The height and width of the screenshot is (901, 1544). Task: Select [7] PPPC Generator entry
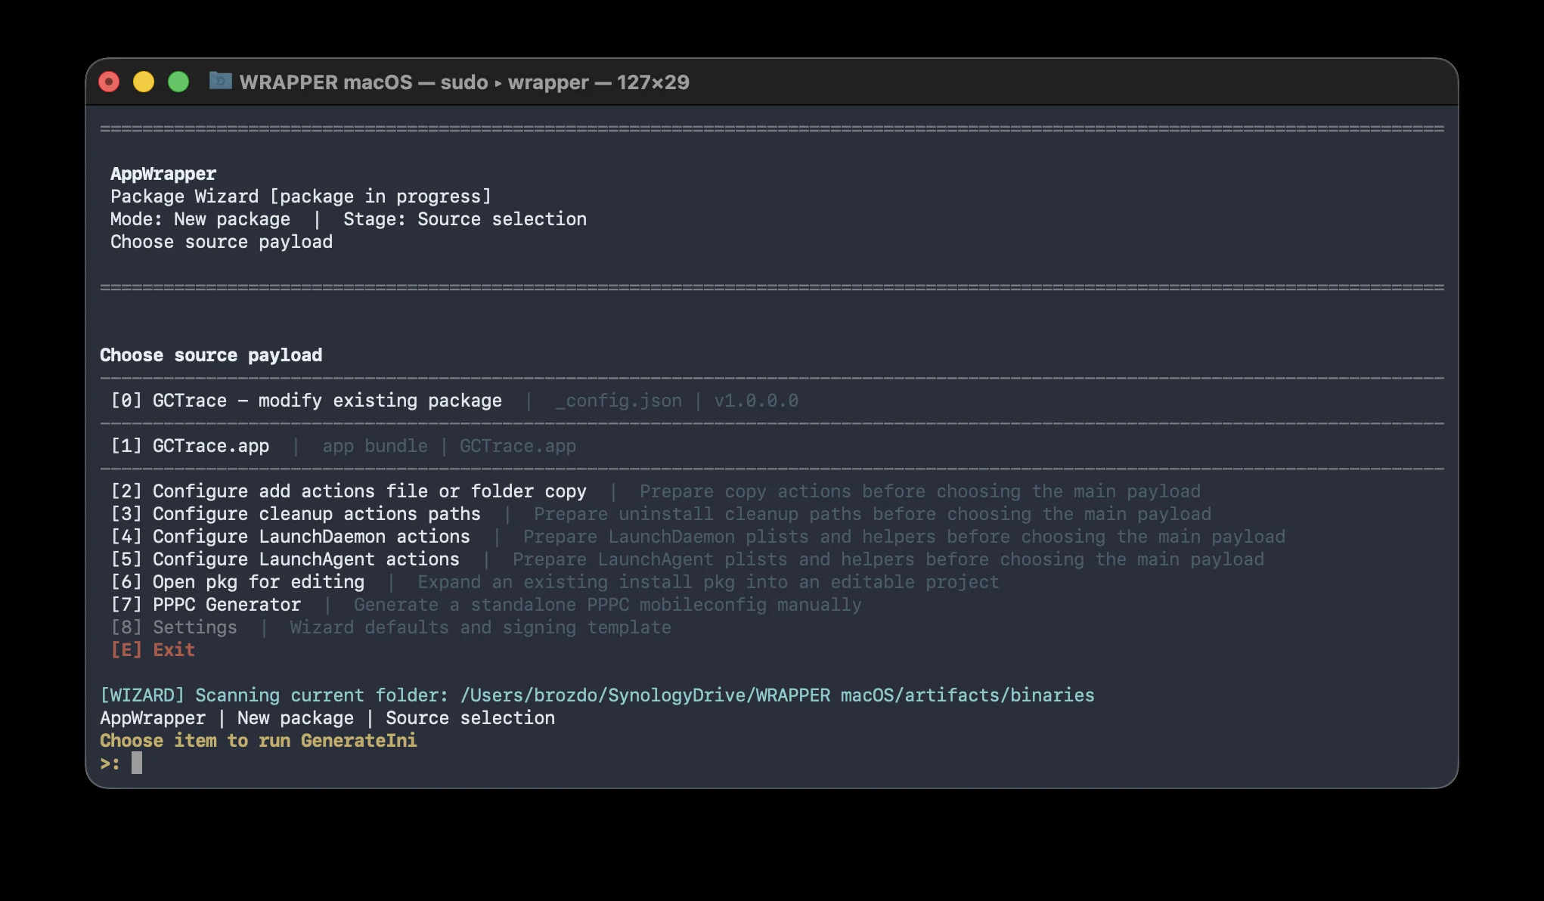point(206,605)
